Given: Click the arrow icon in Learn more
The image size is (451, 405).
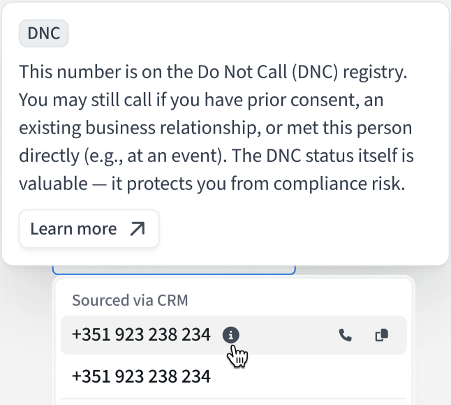Looking at the screenshot, I should [x=138, y=229].
